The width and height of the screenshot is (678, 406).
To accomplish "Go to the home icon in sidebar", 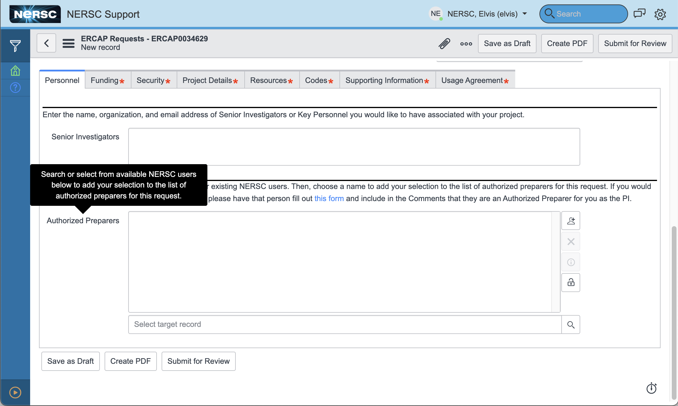I will (x=15, y=71).
